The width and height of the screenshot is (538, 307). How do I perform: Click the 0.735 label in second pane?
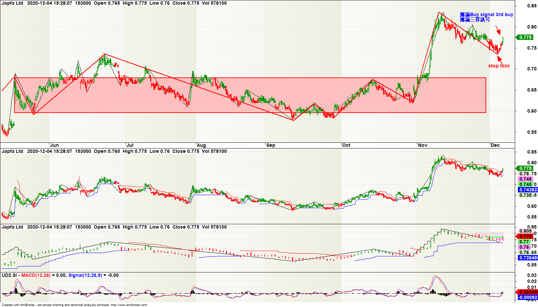tap(526, 195)
